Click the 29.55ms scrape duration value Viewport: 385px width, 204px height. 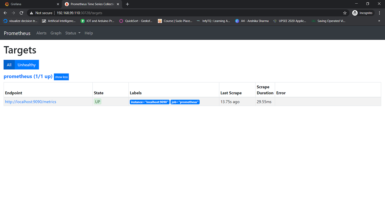point(264,102)
